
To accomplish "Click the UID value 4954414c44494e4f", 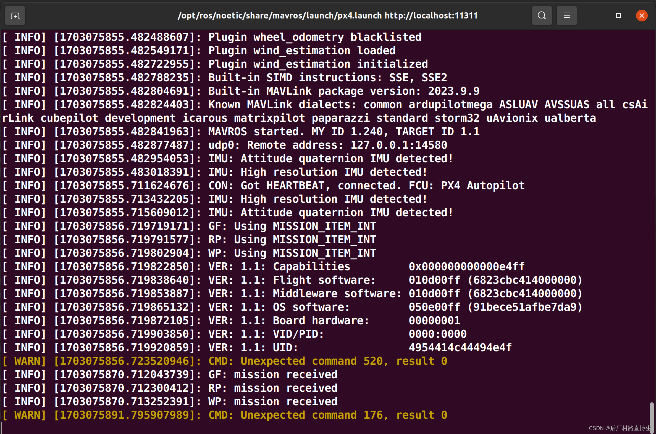I will pos(460,348).
